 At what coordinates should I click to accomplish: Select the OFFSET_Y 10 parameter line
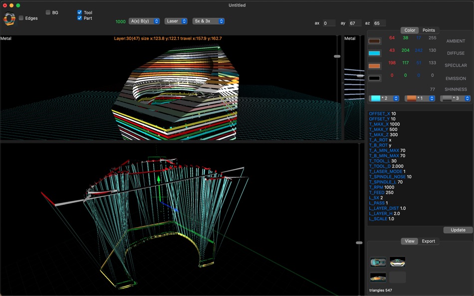click(382, 119)
